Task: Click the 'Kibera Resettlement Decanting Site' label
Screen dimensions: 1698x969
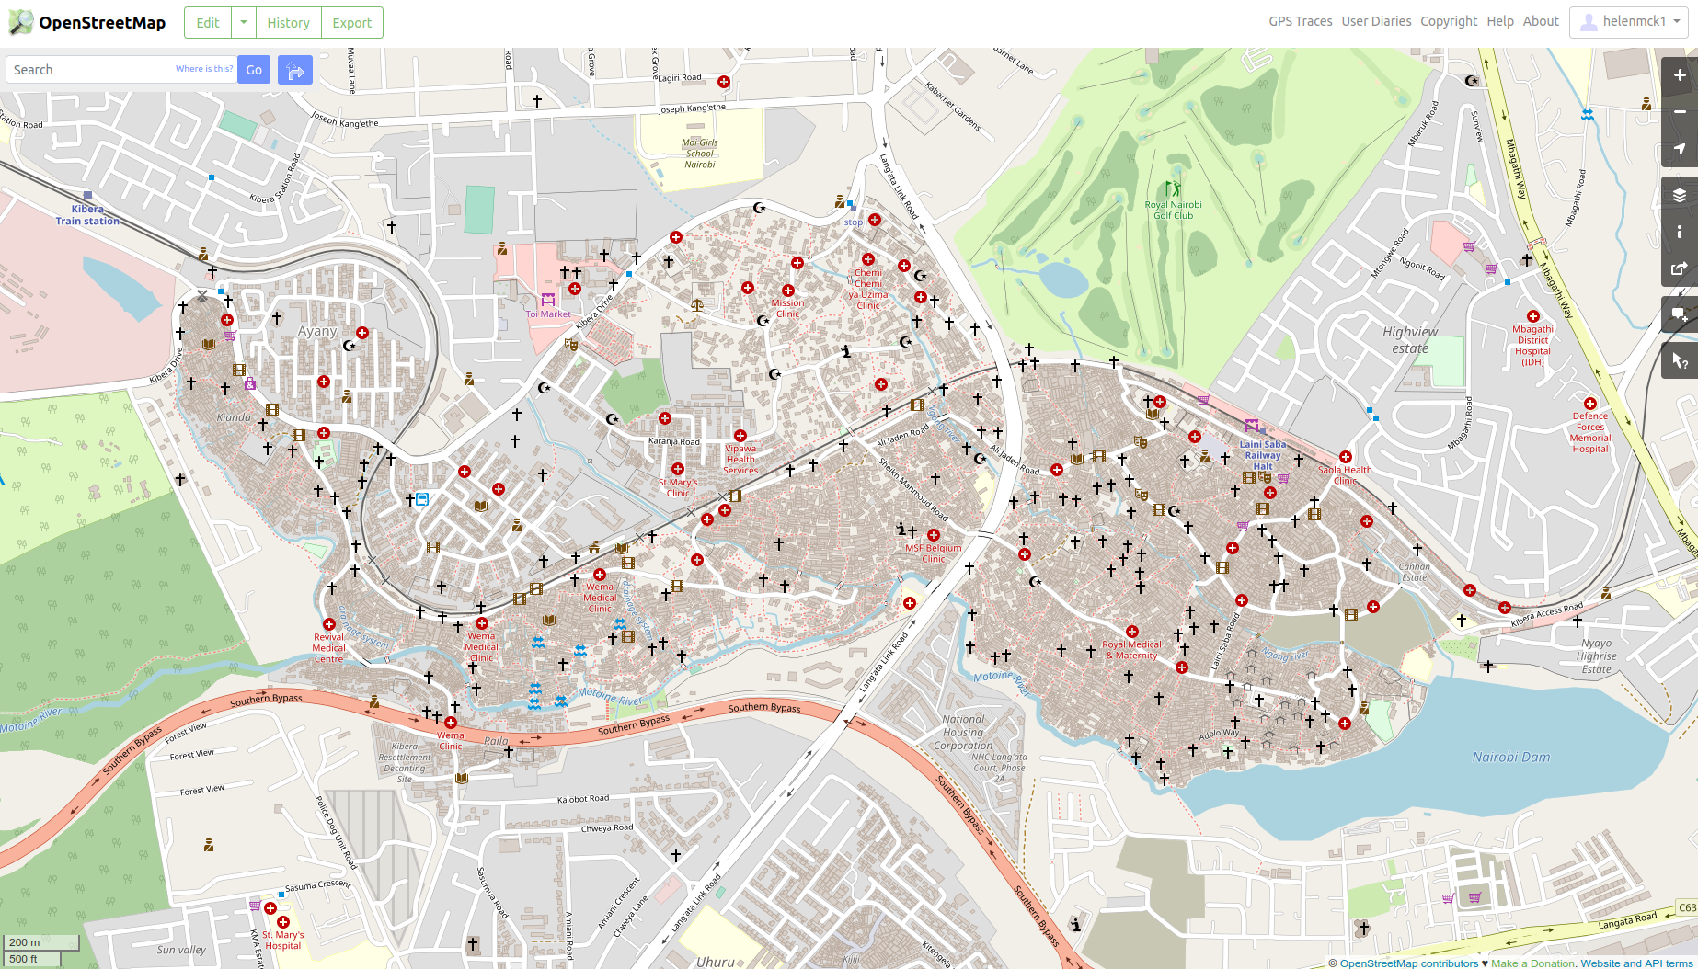Action: pos(405,762)
